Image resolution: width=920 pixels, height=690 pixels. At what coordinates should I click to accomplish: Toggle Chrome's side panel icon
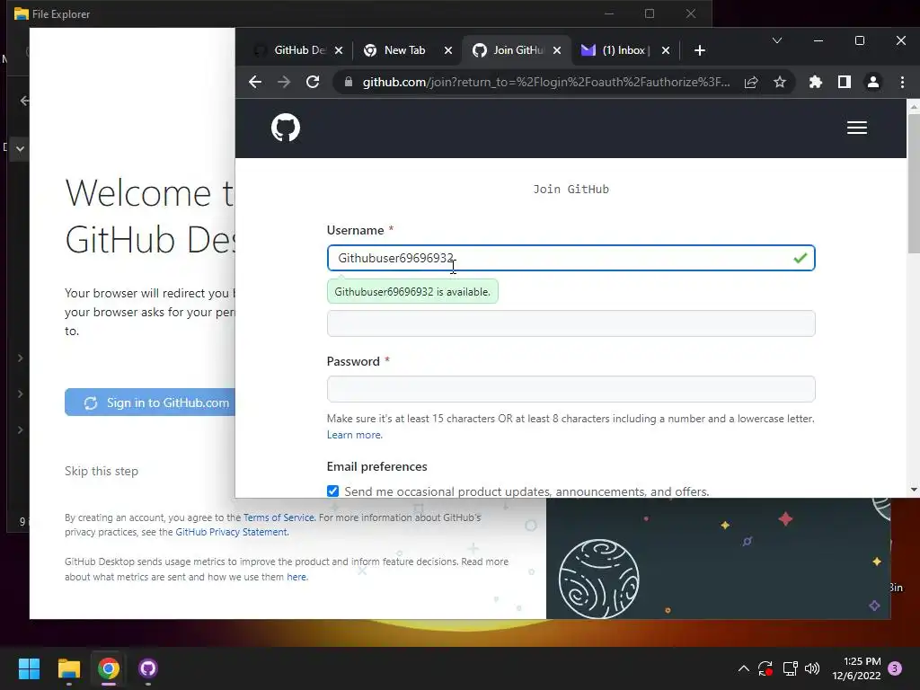(x=845, y=82)
